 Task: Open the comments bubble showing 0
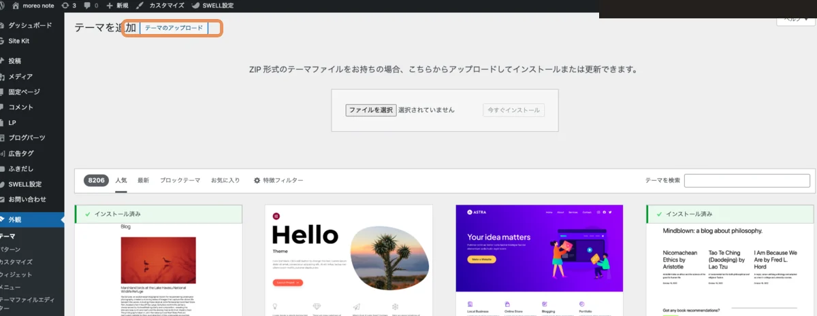coord(91,5)
